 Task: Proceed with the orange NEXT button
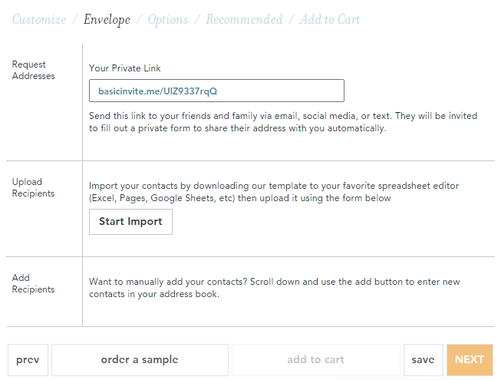[x=470, y=360]
